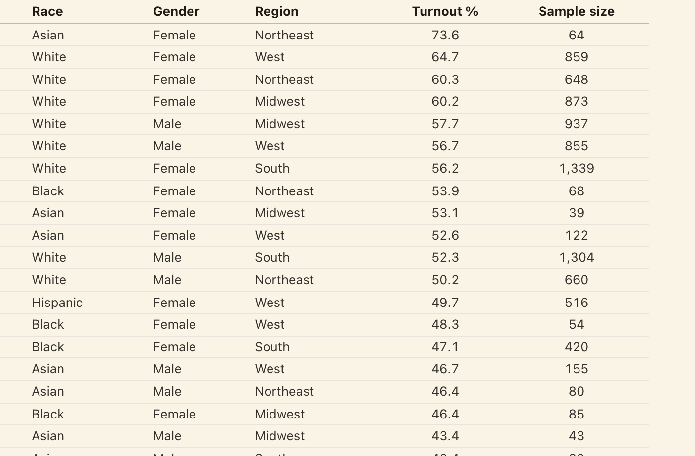The image size is (695, 456).
Task: Select sample size 1,339 cell
Action: click(577, 168)
